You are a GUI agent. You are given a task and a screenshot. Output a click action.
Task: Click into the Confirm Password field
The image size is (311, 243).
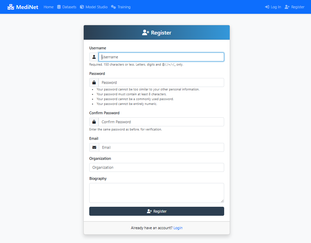[161, 122]
